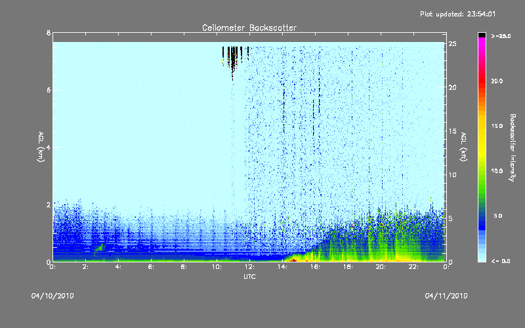
Task: Click the 20 kft tick label on right axis
Action: click(x=452, y=87)
